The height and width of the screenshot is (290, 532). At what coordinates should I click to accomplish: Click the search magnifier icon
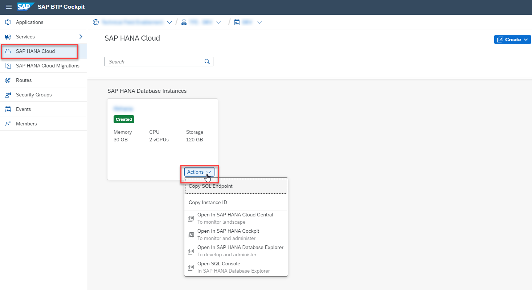click(x=207, y=62)
